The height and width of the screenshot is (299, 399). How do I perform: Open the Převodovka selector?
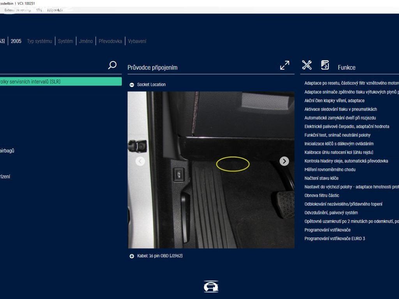point(110,41)
